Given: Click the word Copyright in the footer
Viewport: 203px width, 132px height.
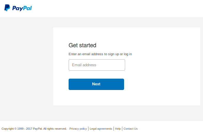Looking at the screenshot, I should pos(7,129).
